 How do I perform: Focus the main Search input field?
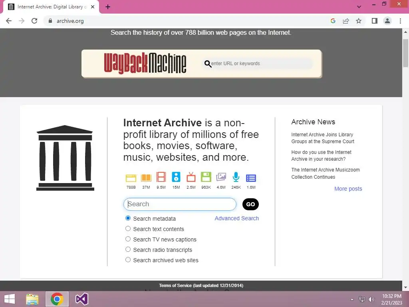[x=180, y=204]
